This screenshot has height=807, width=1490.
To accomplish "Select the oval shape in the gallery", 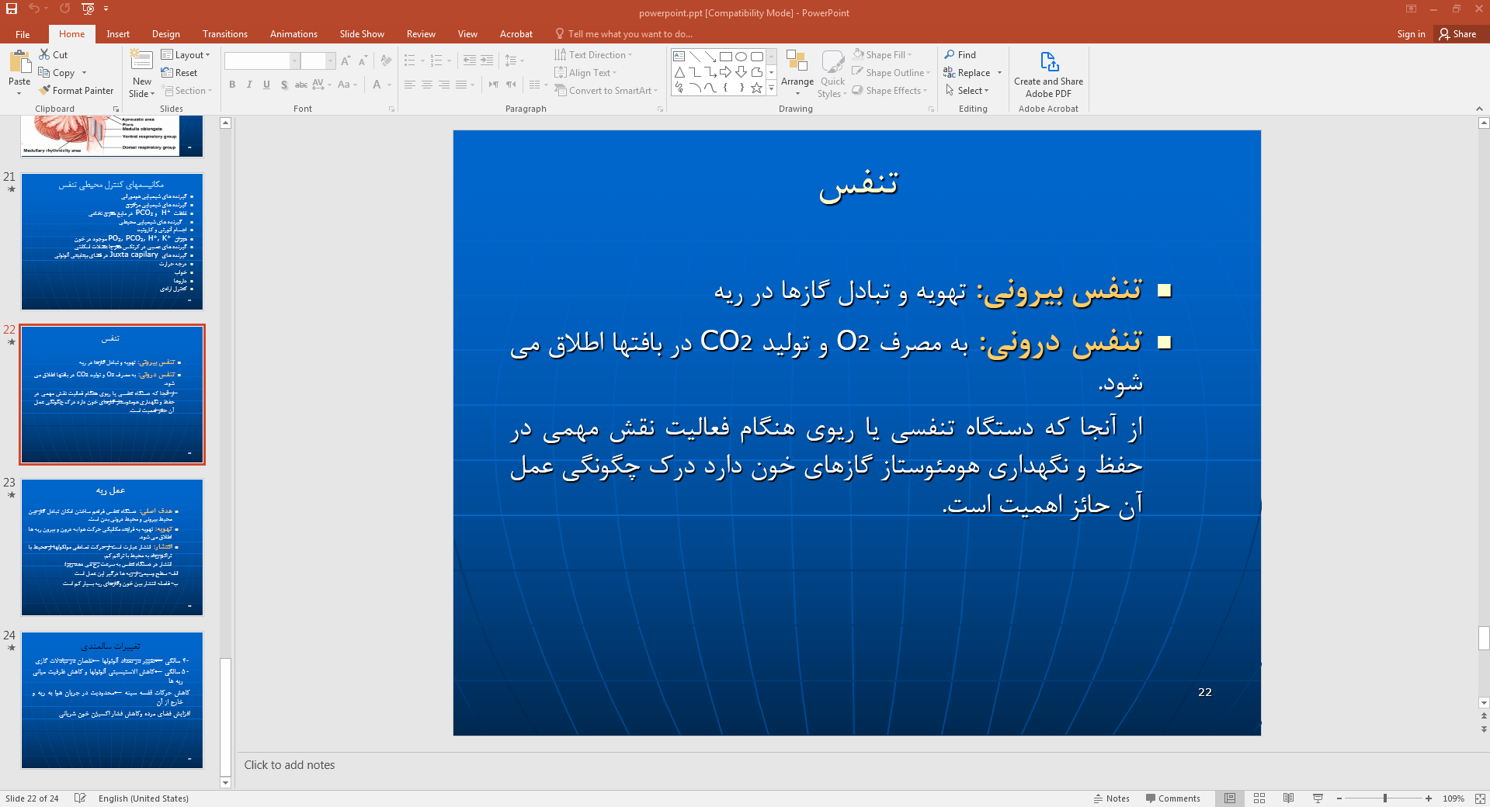I will (742, 57).
